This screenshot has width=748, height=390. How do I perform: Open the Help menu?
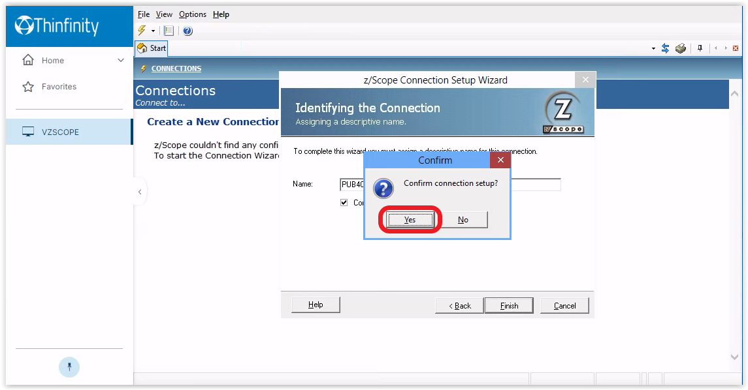[x=221, y=14]
